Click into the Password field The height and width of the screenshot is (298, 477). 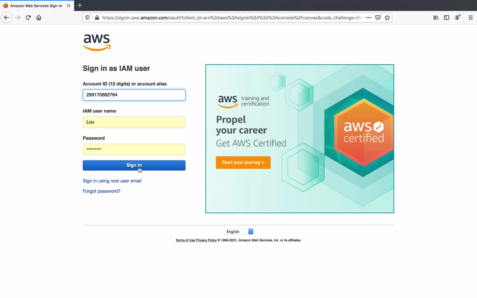[x=134, y=149]
